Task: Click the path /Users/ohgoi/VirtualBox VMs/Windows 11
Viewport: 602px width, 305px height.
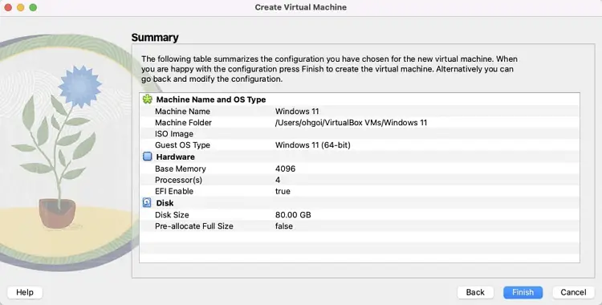Action: [x=351, y=123]
